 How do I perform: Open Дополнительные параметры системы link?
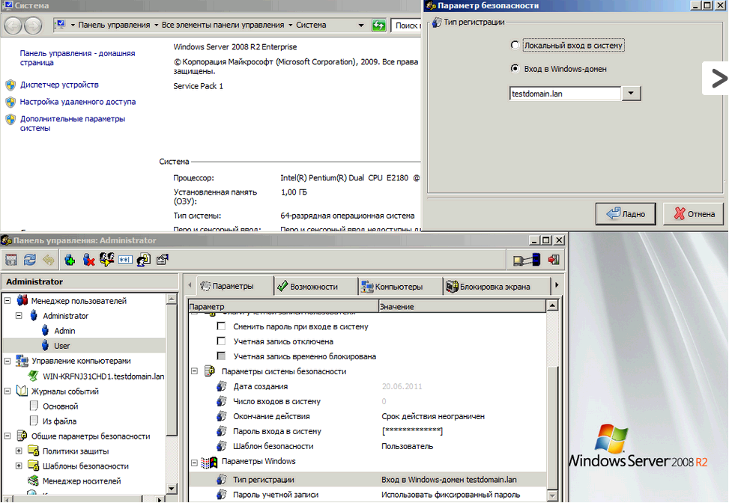73,123
